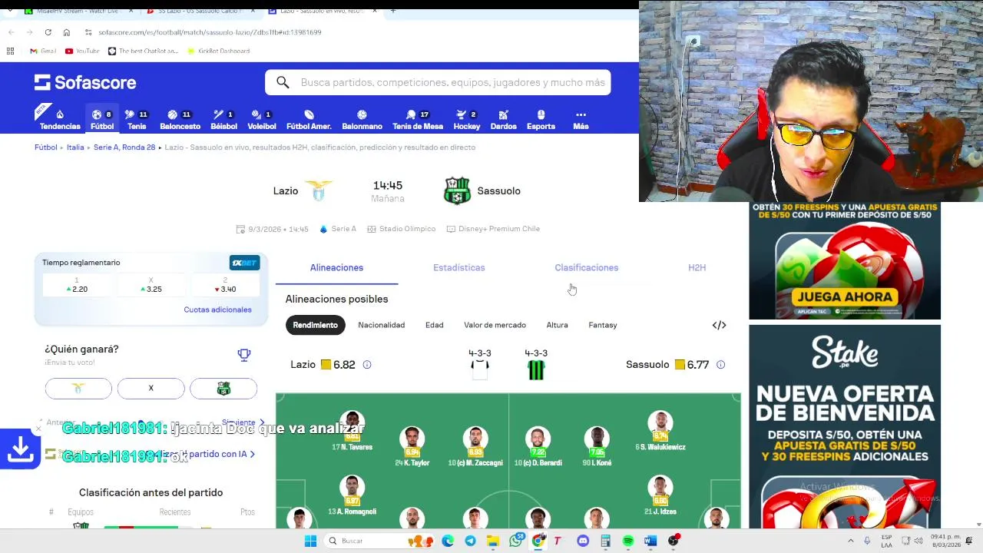The image size is (983, 553).
Task: Focus the Sofascore search field
Action: pos(438,82)
